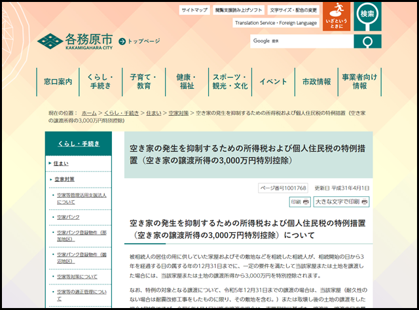Submit search with the green magnifier button
The height and width of the screenshot is (310, 419).
click(367, 41)
